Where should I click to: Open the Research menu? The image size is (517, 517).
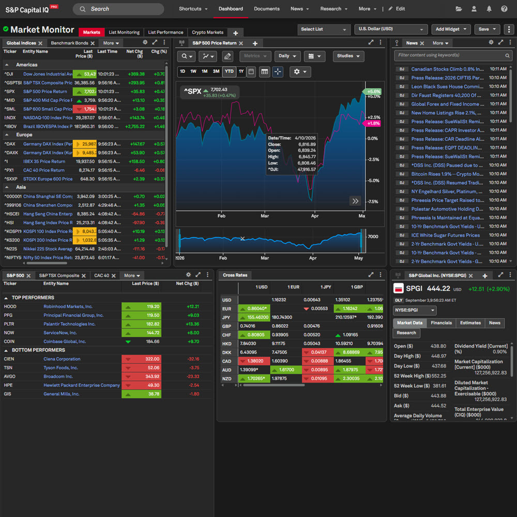pyautogui.click(x=333, y=9)
